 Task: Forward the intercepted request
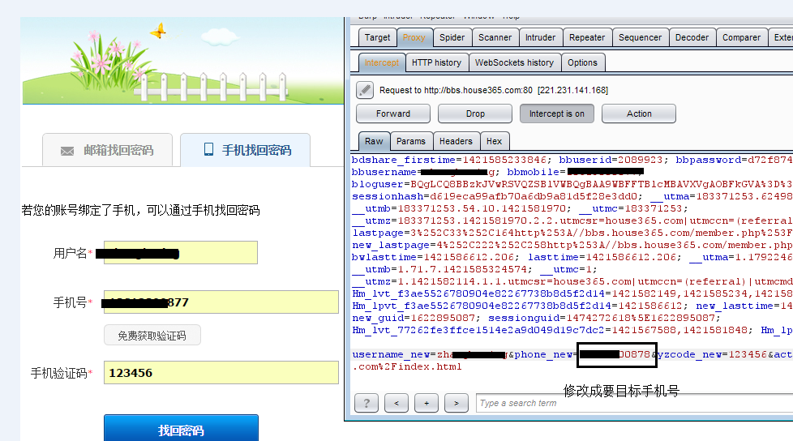coord(393,113)
